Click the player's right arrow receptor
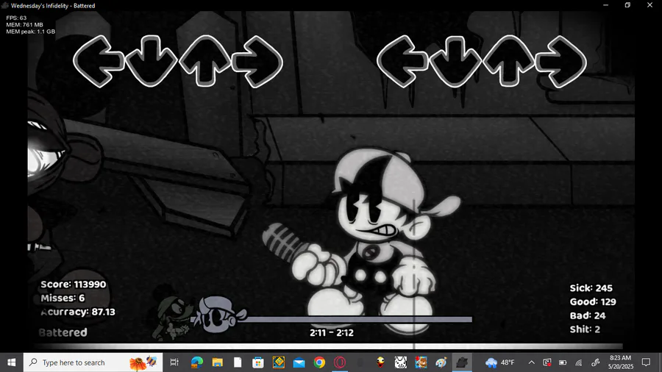 tap(561, 62)
